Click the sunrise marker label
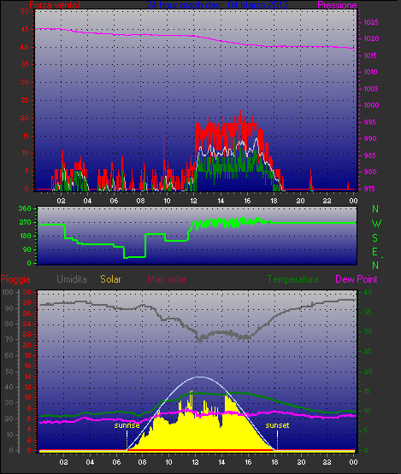 (127, 425)
